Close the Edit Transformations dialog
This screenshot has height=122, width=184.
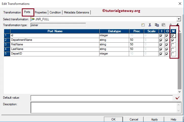pyautogui.click(x=180, y=4)
